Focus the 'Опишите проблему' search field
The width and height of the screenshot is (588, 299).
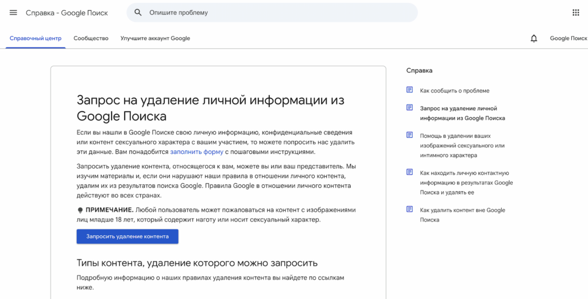[x=272, y=13]
